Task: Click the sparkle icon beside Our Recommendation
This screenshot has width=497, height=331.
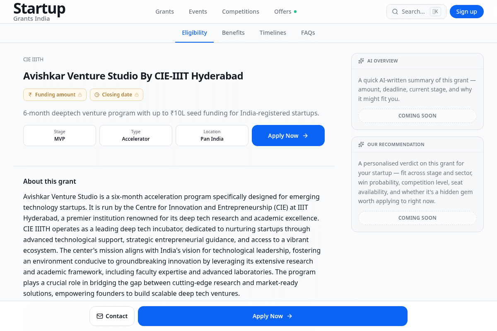Action: tap(361, 144)
